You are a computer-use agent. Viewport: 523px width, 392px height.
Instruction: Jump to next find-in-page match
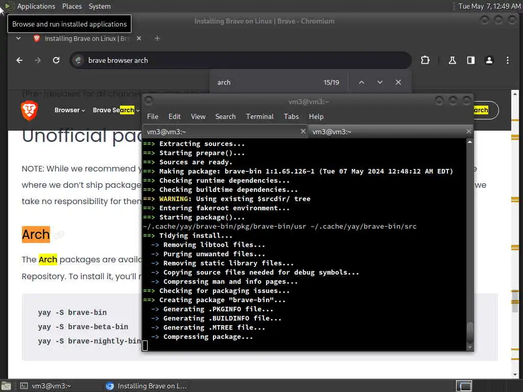pyautogui.click(x=380, y=82)
